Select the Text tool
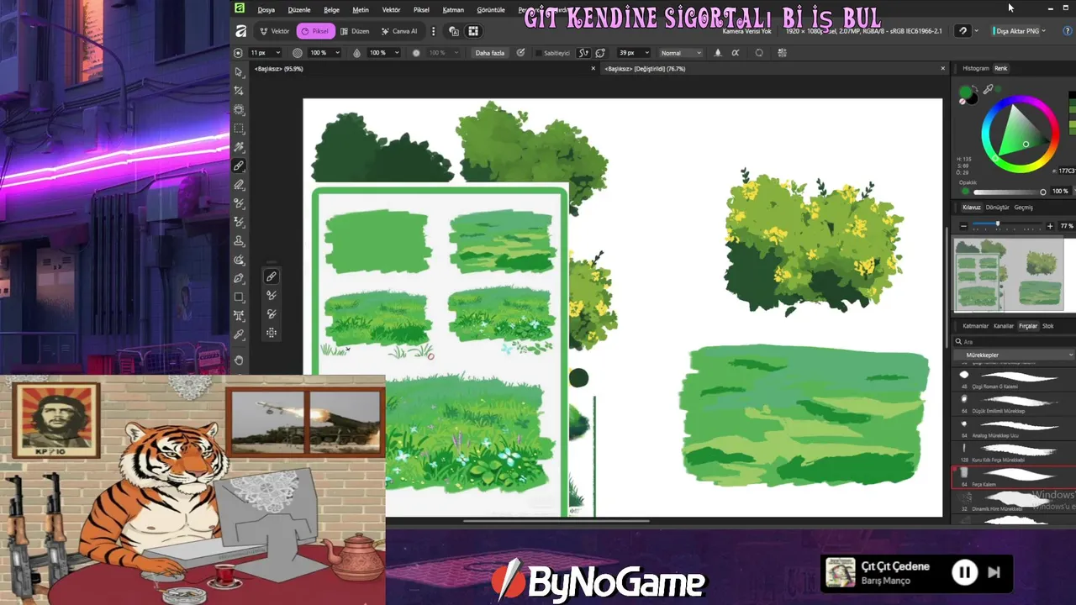 coord(240,316)
